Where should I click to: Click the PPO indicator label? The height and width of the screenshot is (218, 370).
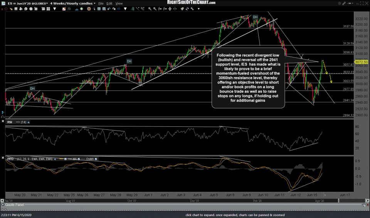point(10,159)
